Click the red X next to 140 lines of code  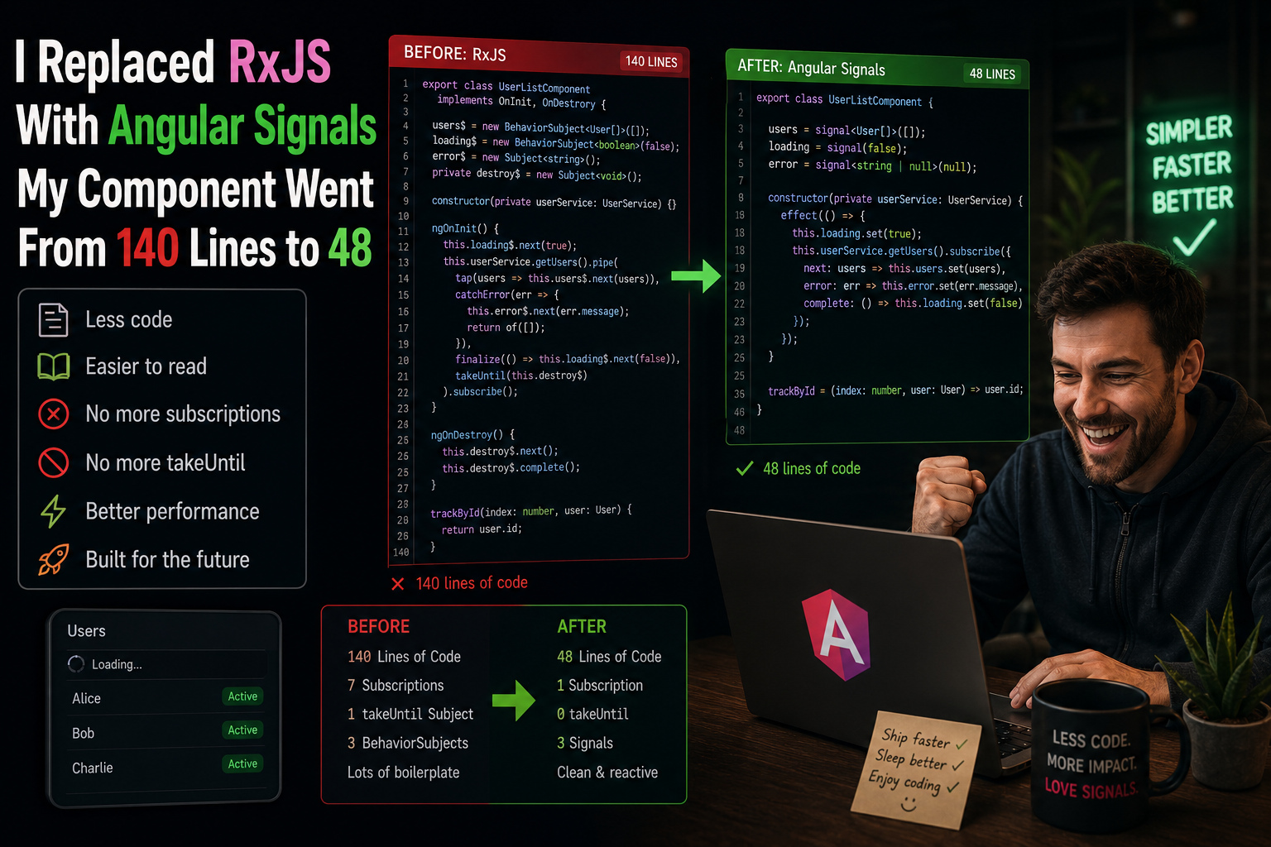[398, 584]
